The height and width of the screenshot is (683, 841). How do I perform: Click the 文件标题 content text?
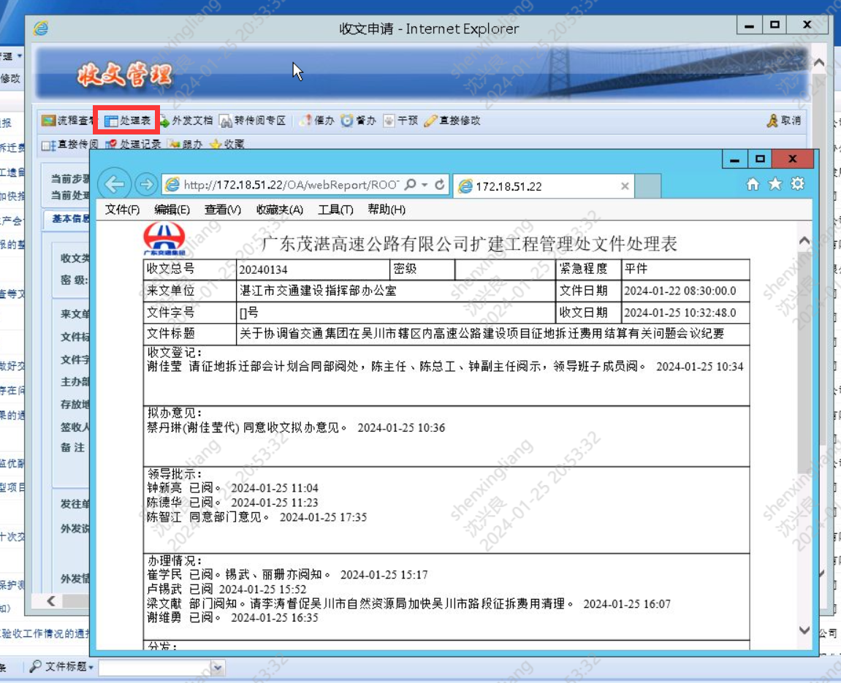pos(482,334)
